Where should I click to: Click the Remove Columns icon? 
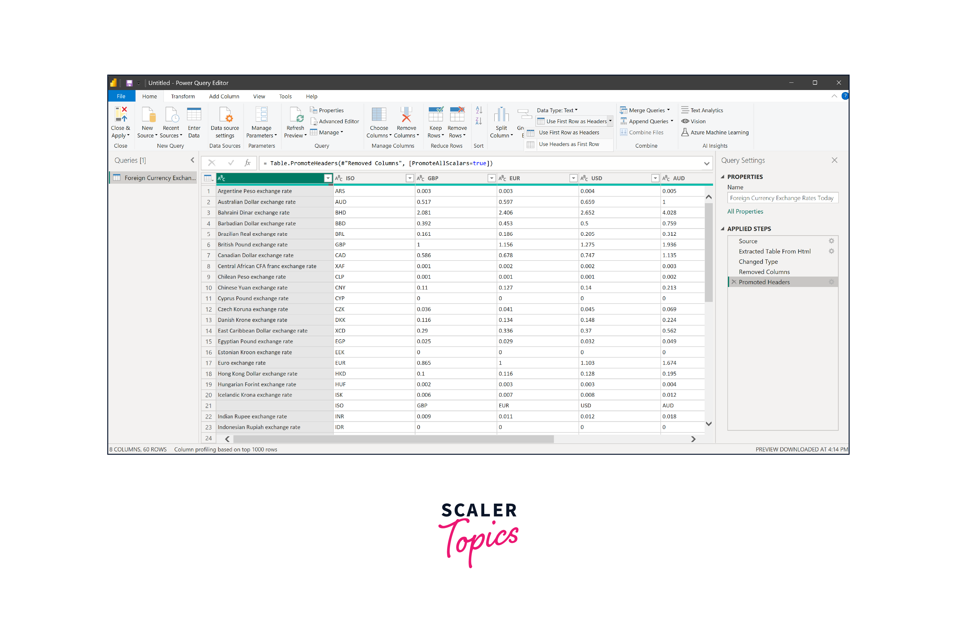(406, 114)
